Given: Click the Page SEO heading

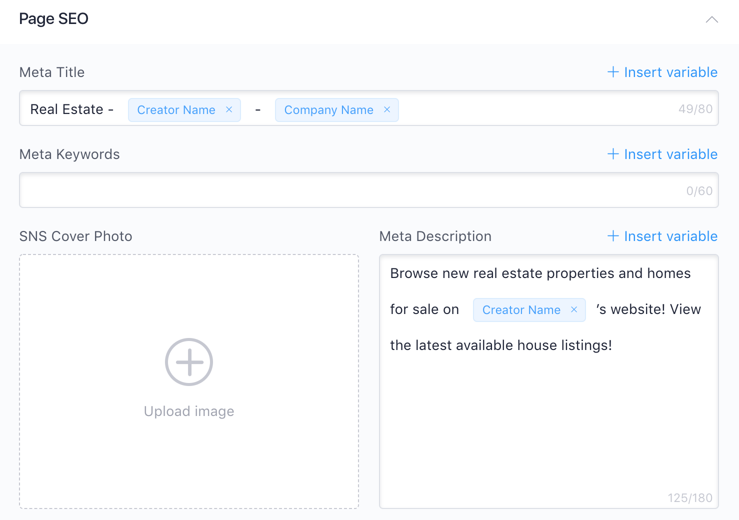Looking at the screenshot, I should coord(53,18).
